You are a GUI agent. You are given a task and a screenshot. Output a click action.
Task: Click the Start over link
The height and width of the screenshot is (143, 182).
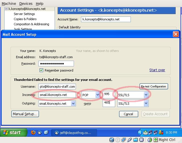tap(157, 70)
